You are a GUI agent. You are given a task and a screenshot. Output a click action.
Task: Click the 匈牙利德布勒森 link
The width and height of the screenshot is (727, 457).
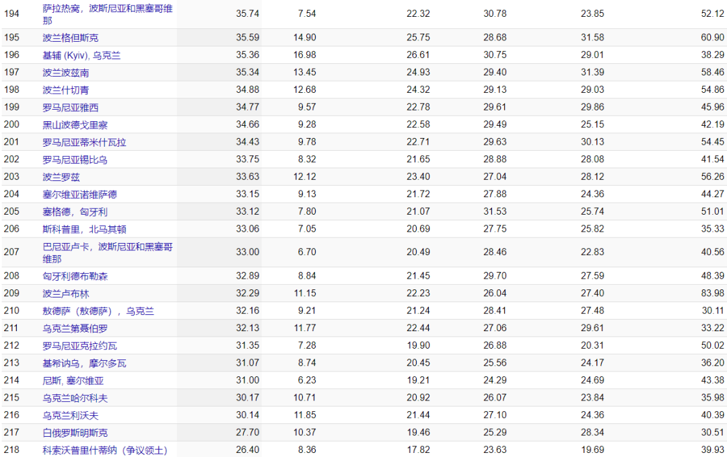point(75,276)
